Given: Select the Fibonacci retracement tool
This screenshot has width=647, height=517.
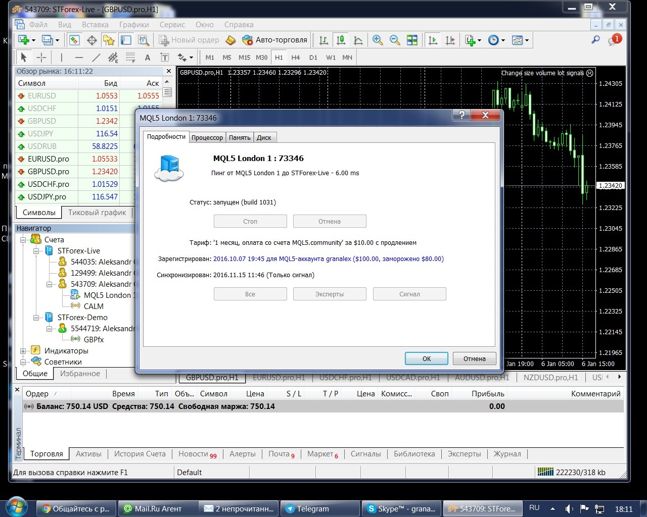Looking at the screenshot, I should [x=130, y=57].
